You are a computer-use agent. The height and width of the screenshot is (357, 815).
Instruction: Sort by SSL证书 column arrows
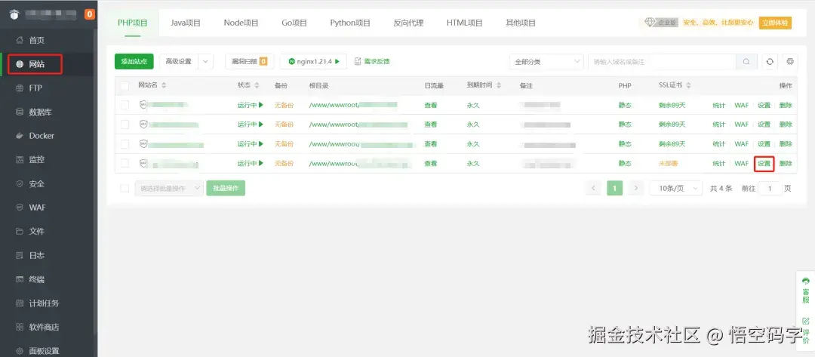coord(689,85)
